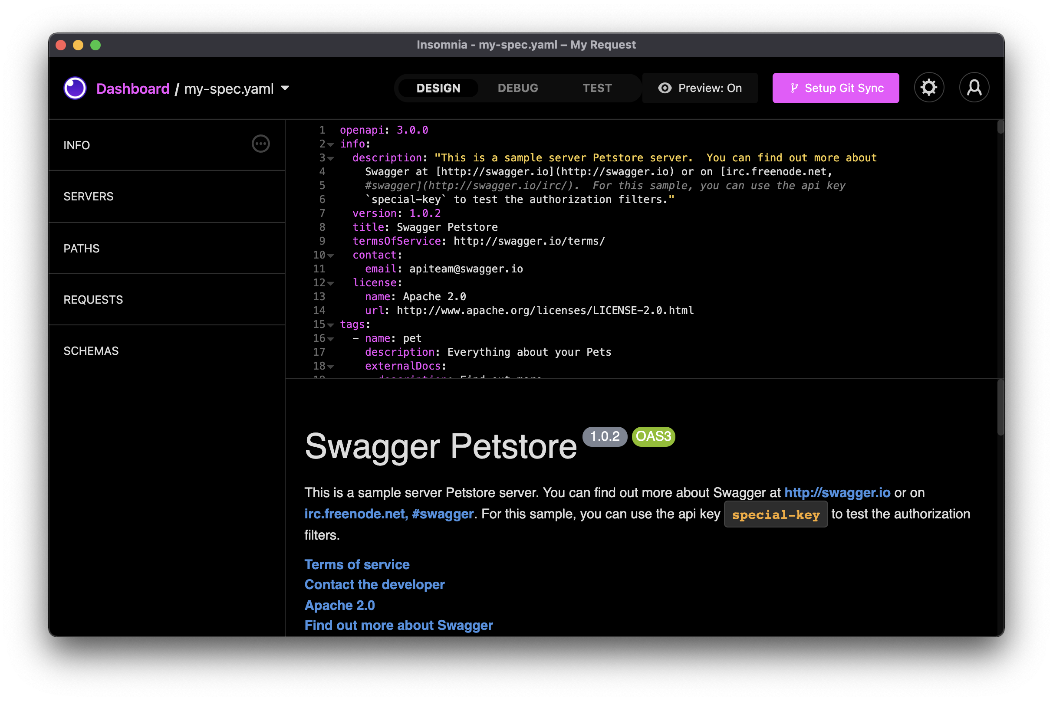Click the Insomnia logo icon
The width and height of the screenshot is (1053, 701).
75,88
